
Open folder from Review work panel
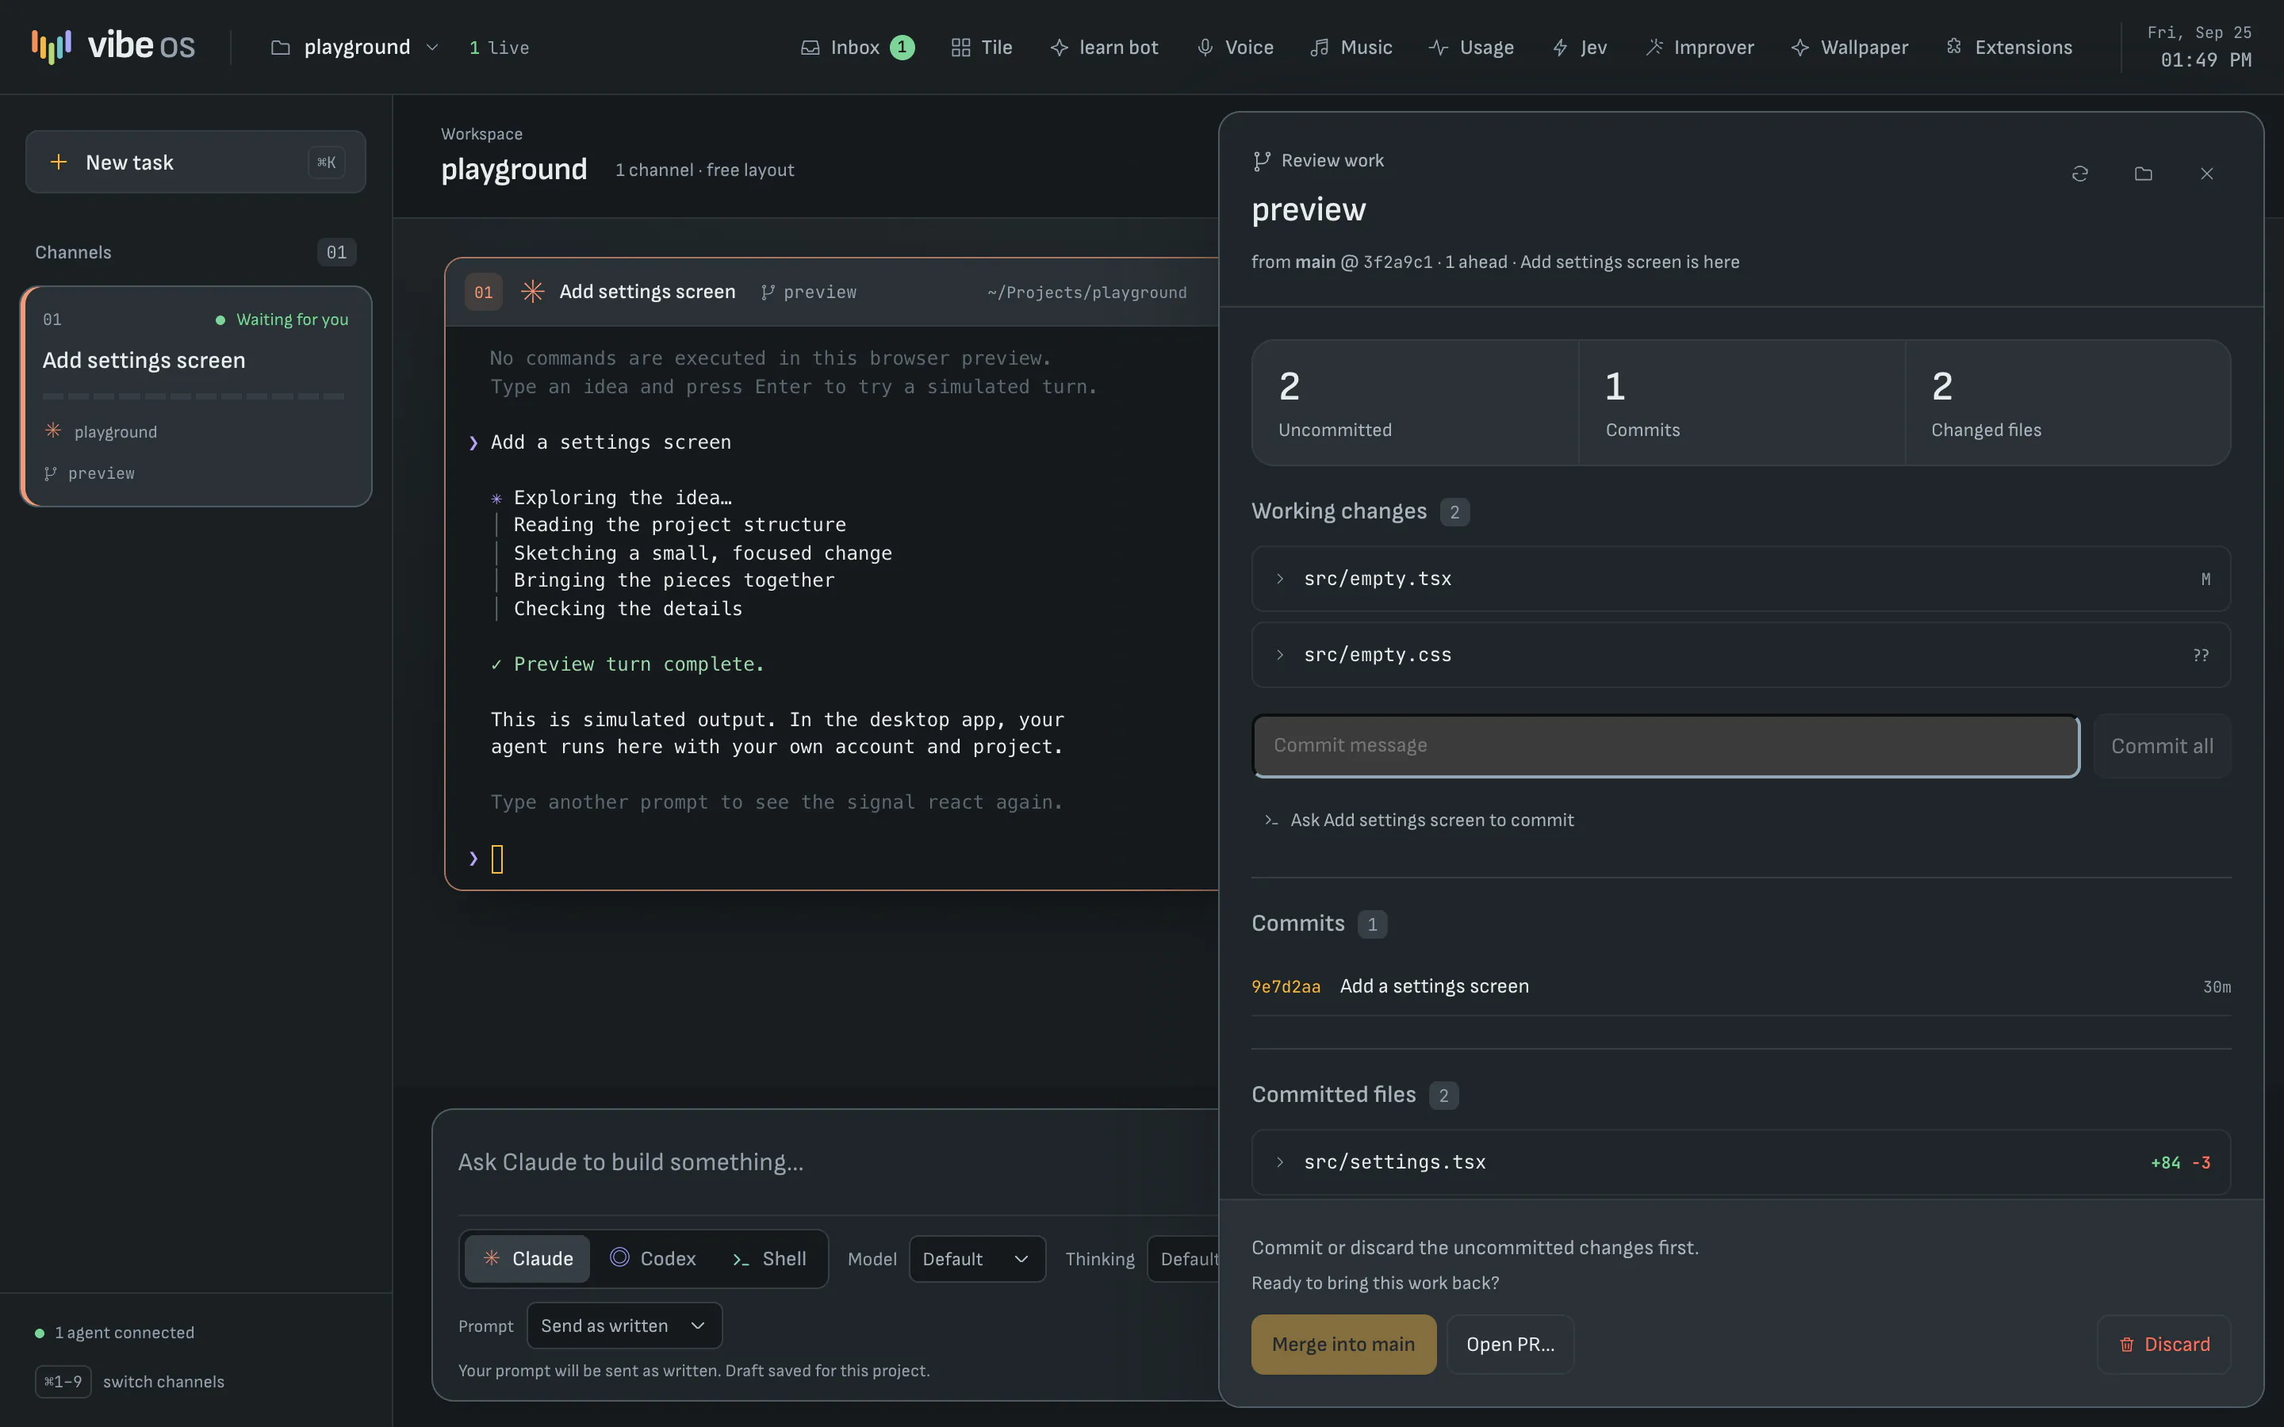[2144, 174]
